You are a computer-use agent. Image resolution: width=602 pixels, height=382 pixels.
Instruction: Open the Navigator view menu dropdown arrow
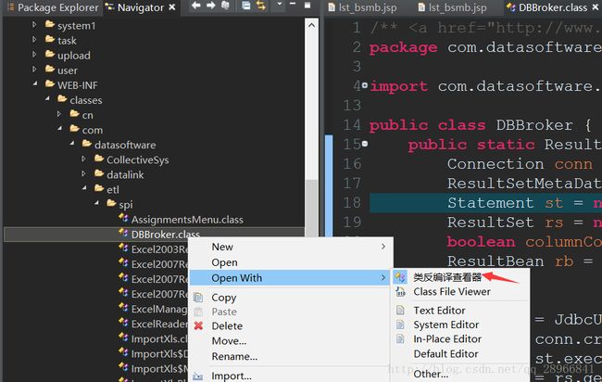280,5
